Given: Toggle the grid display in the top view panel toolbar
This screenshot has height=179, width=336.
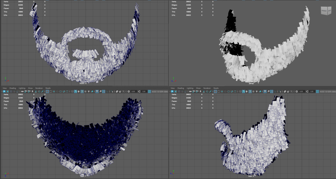Looking at the screenshot, I should [x=47, y=91].
